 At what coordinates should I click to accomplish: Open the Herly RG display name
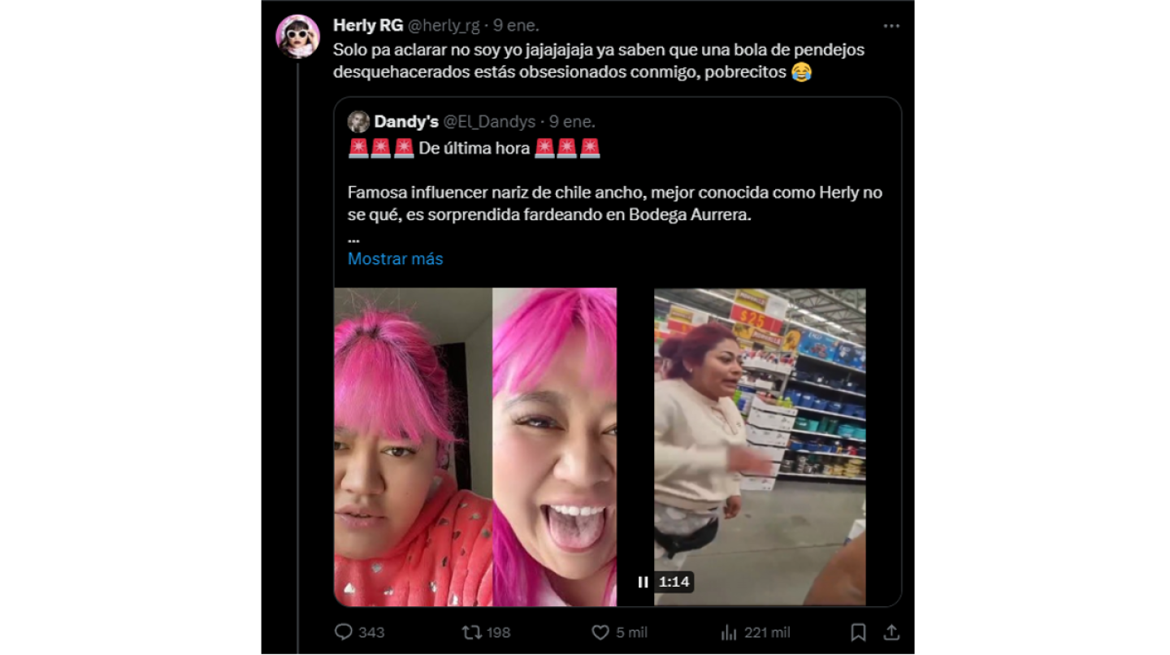pos(368,25)
